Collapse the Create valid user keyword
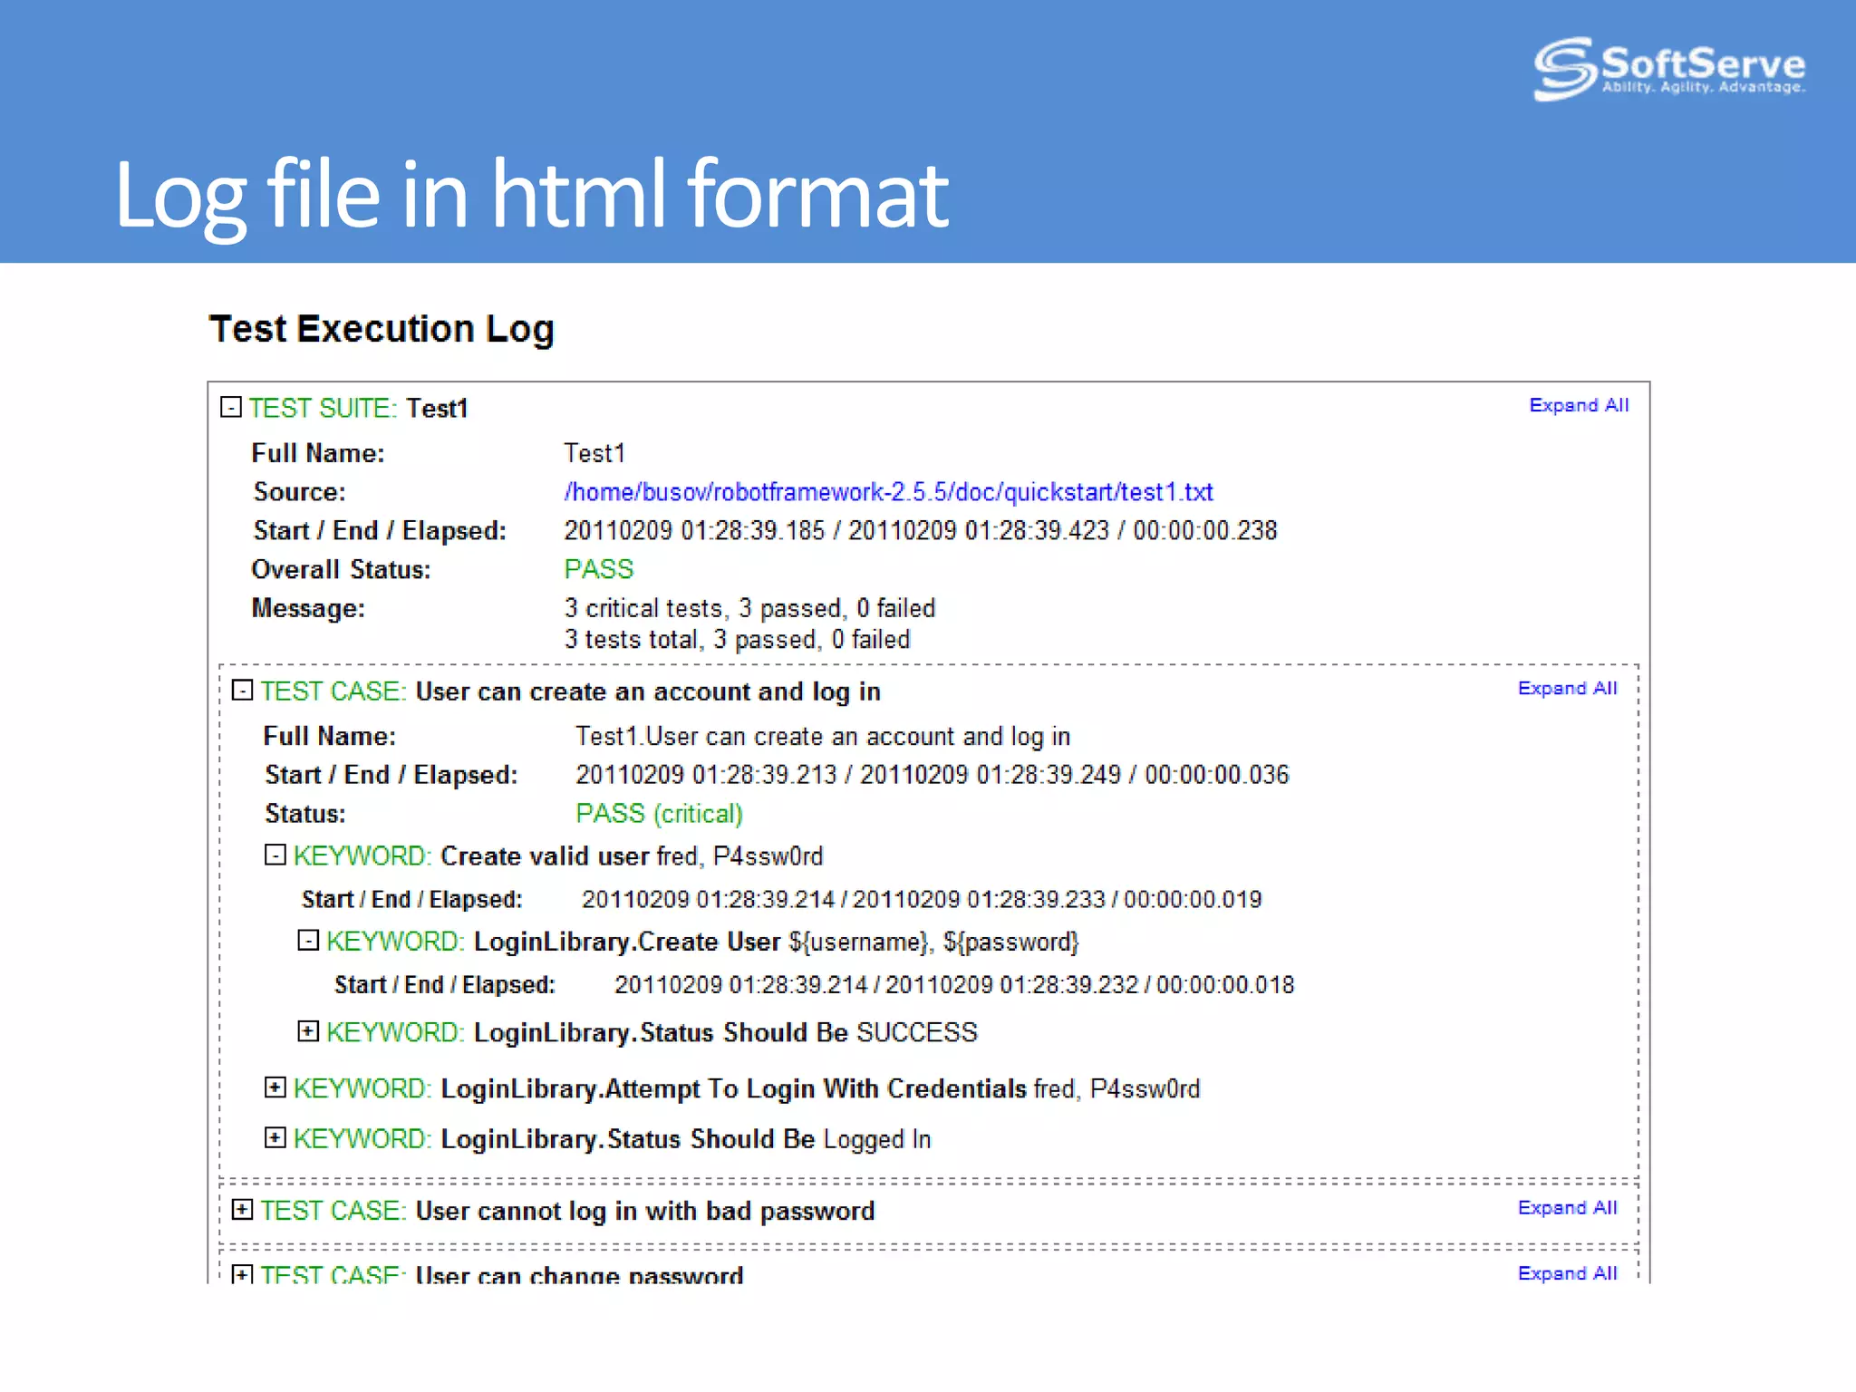1856x1392 pixels. [x=275, y=855]
